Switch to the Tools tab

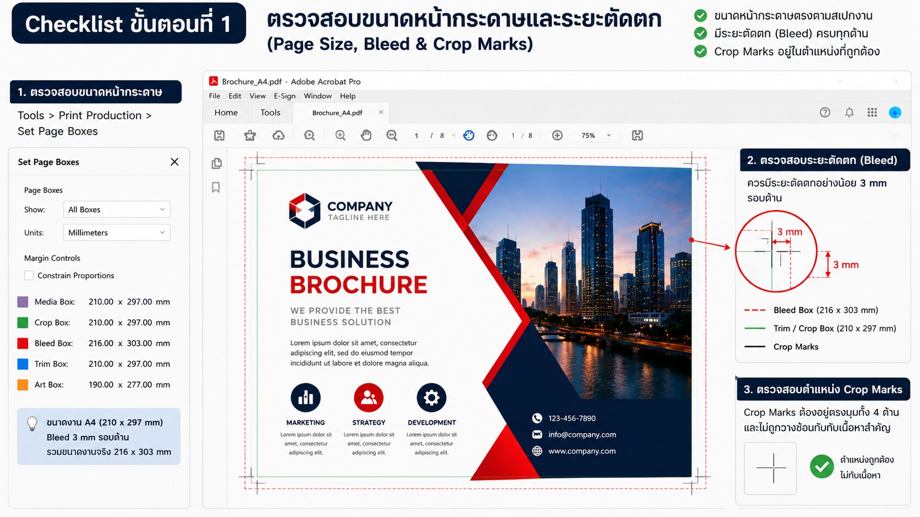[x=270, y=113]
